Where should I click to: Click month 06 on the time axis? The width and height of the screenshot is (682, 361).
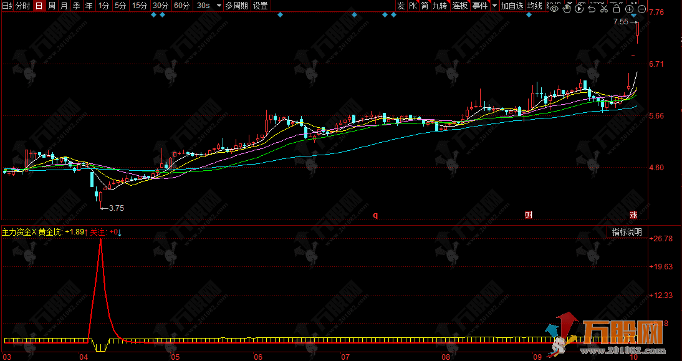258,357
